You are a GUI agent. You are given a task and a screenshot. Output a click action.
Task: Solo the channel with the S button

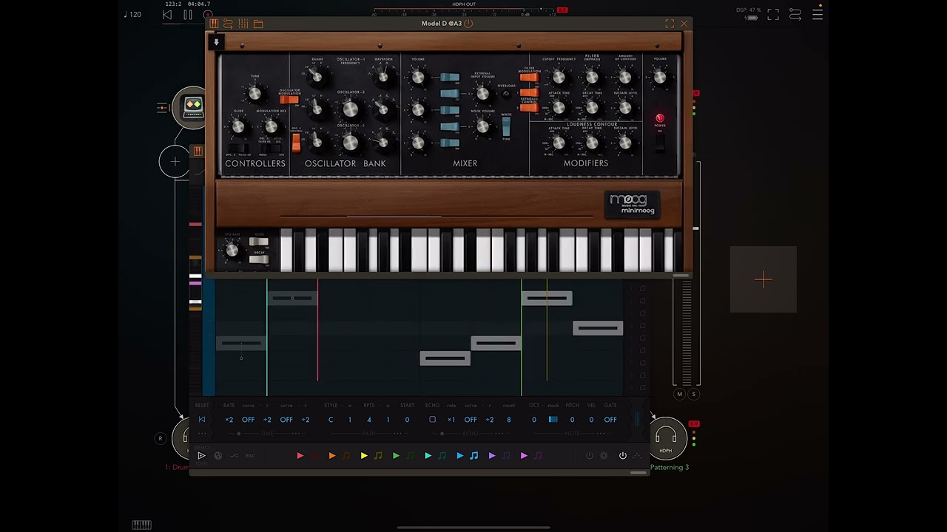(693, 394)
